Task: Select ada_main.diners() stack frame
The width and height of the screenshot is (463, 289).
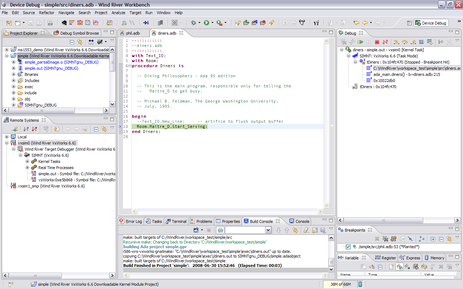Action: [x=407, y=74]
